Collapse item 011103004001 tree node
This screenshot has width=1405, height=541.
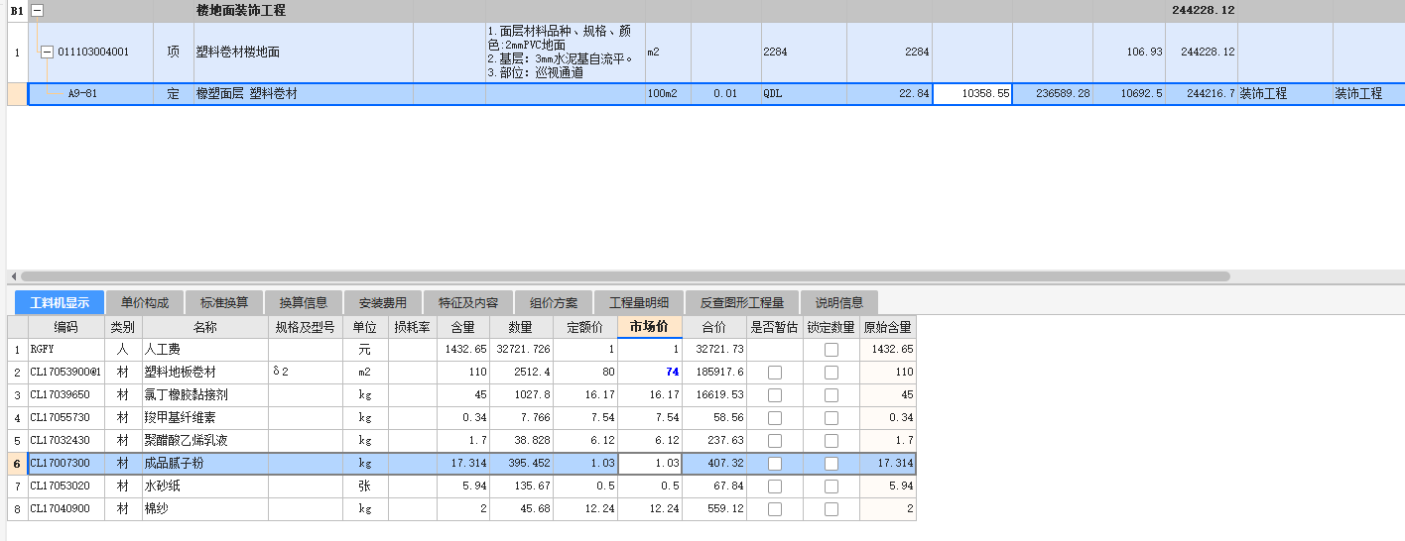click(46, 52)
